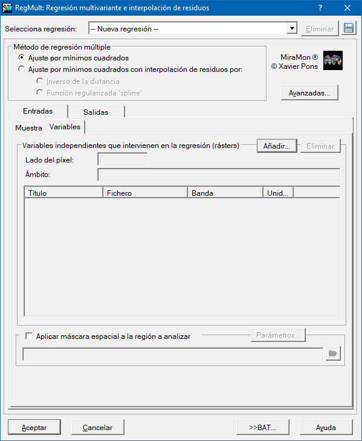Open the 'Selecciona regresión' dropdown arrow

tap(292, 28)
